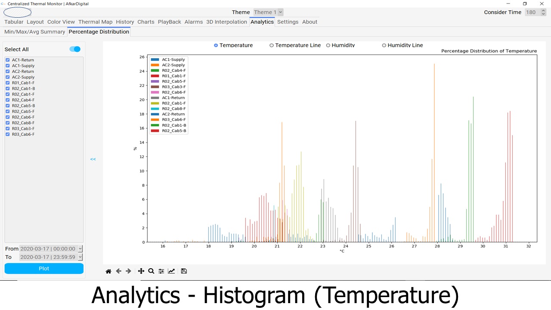
Task: Open the Min/Max/Avg Summary tab
Action: click(34, 32)
